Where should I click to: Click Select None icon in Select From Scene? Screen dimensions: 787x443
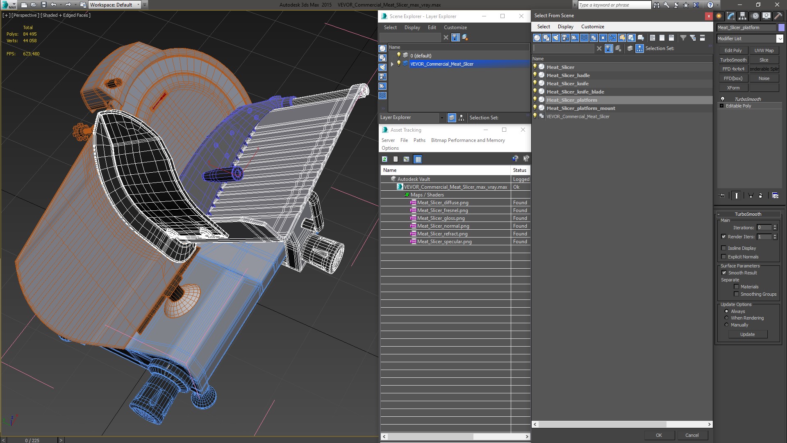(662, 38)
